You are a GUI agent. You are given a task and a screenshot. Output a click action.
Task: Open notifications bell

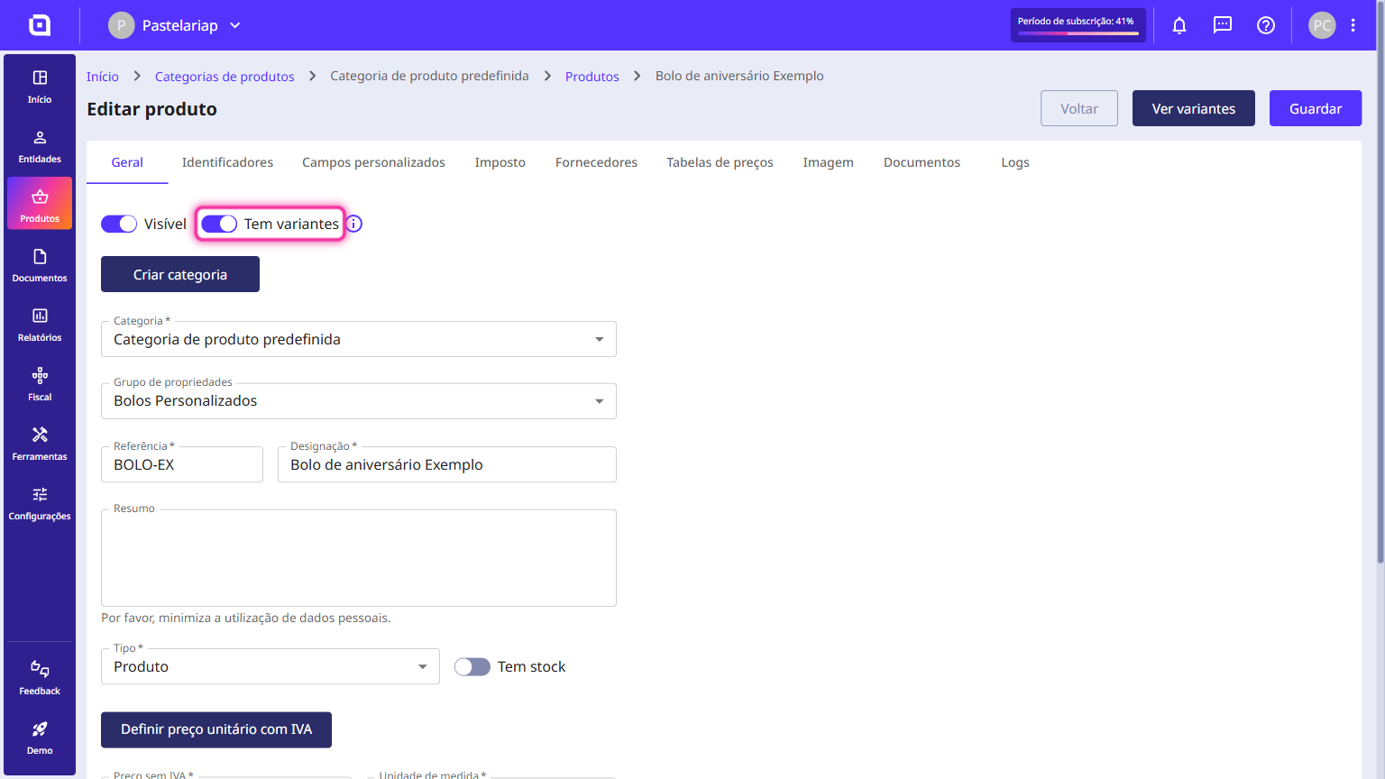tap(1179, 25)
